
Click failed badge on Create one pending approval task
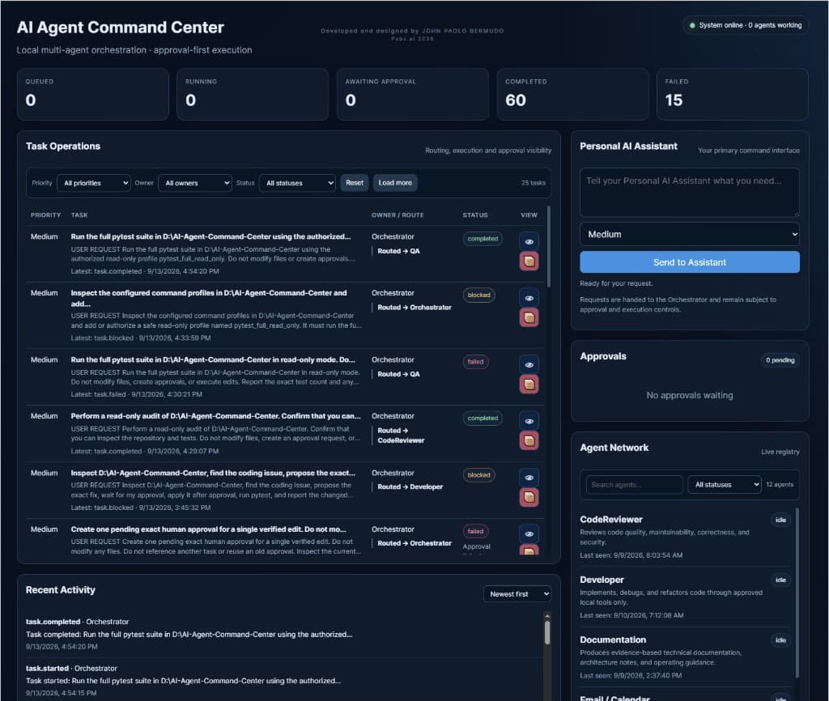[x=475, y=531]
